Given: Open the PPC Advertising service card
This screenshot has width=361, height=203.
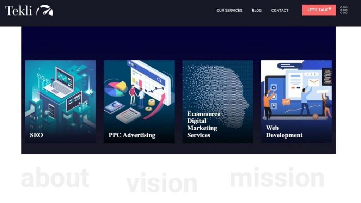Looking at the screenshot, I should [x=139, y=102].
